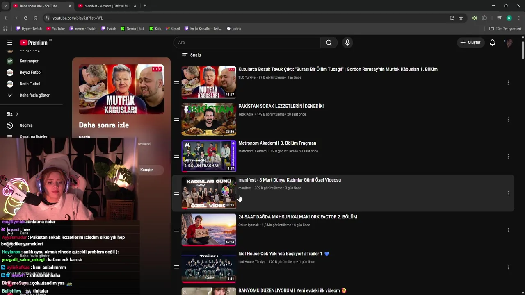Open Idol House Trailer 1:41 thumbnail
The image size is (525, 295).
tap(209, 267)
